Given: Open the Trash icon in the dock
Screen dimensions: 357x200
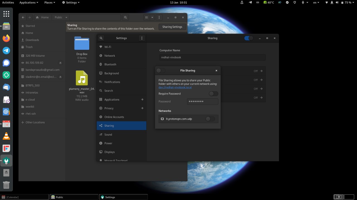Looking at the screenshot, I should (x=6, y=185).
